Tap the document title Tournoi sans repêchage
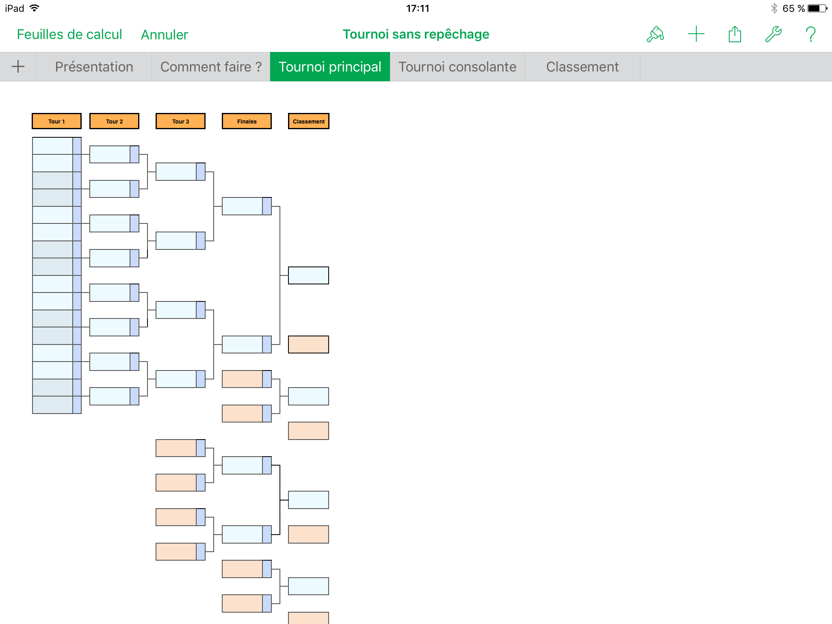 (x=416, y=34)
